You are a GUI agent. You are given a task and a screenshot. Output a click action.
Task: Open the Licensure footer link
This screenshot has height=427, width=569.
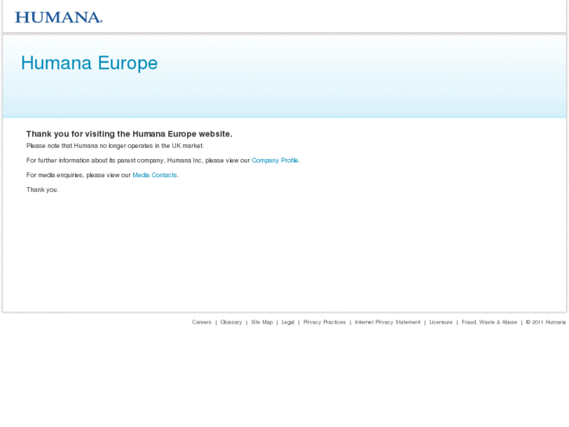[441, 322]
